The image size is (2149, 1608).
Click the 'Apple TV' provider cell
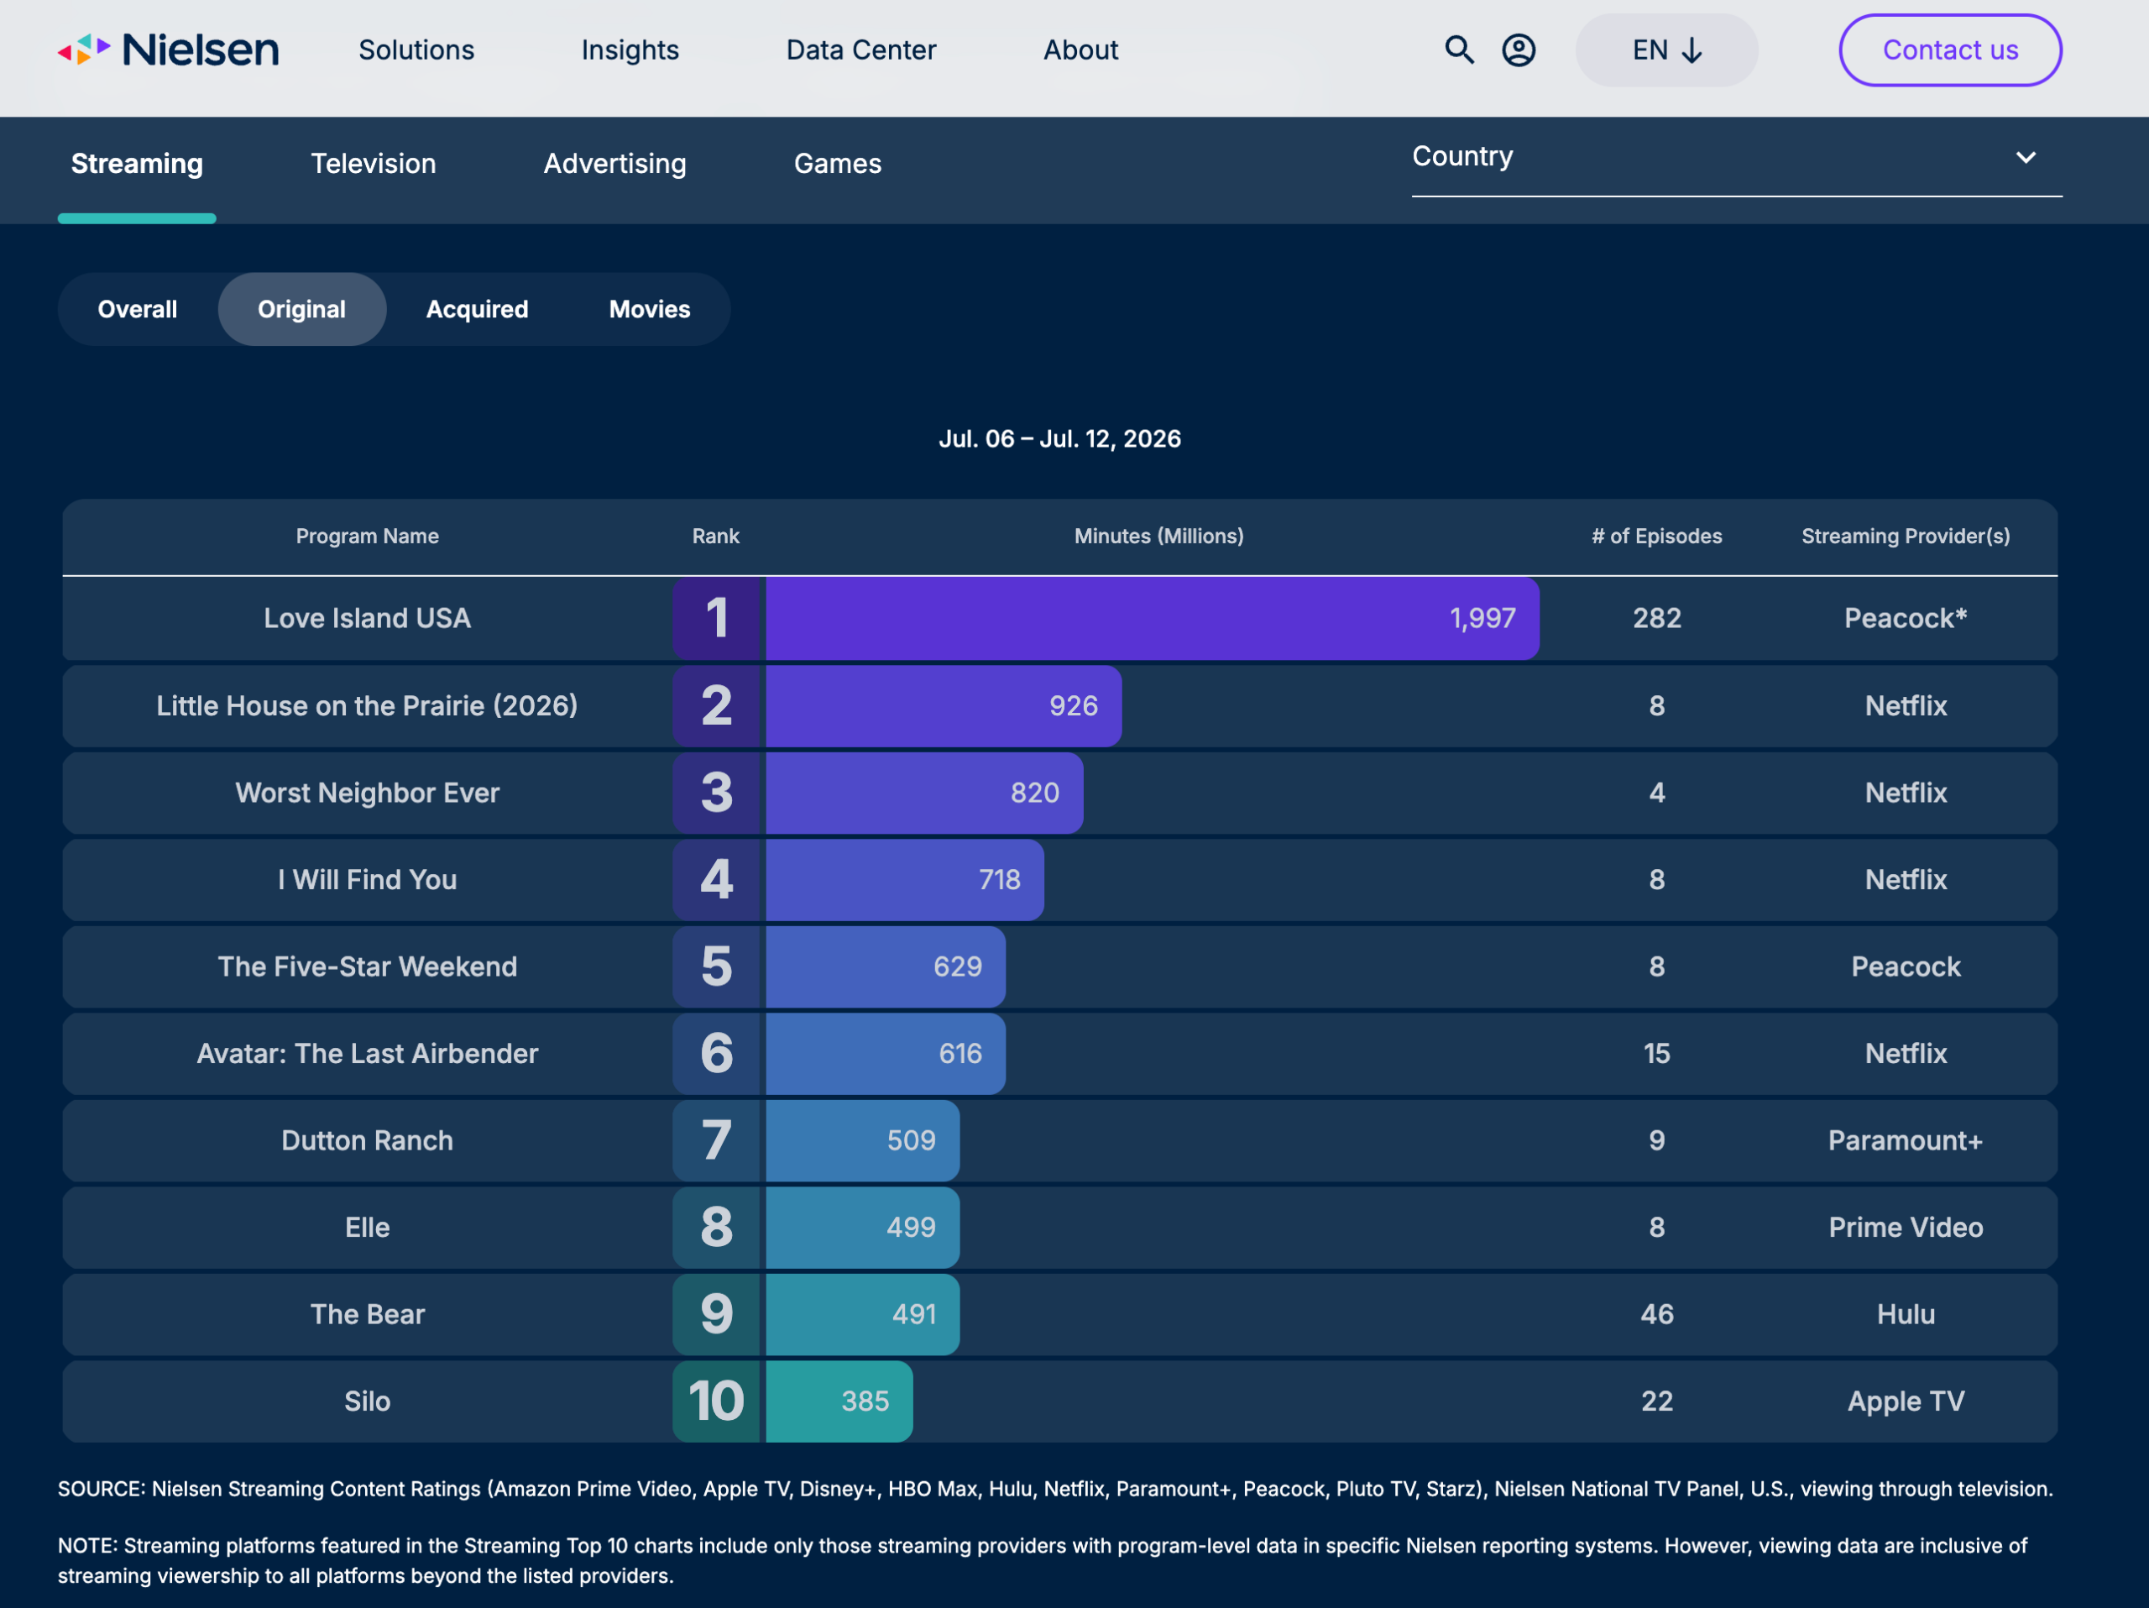click(1906, 1401)
